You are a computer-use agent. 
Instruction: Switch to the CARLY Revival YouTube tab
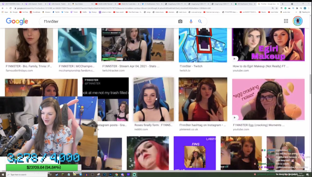click(106, 4)
